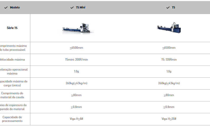Click T5 ≤6500mm tube length value
The image size is (210, 128).
(x=169, y=48)
